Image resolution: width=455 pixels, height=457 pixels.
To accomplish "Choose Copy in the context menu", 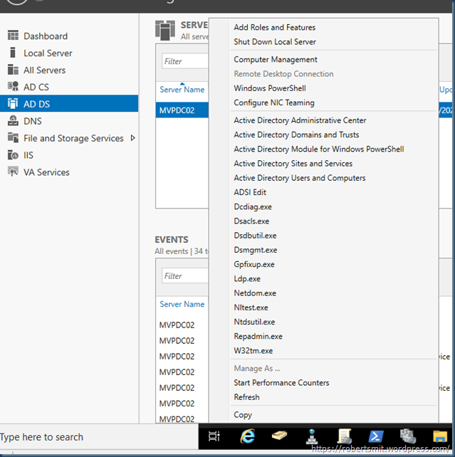I will [x=243, y=415].
